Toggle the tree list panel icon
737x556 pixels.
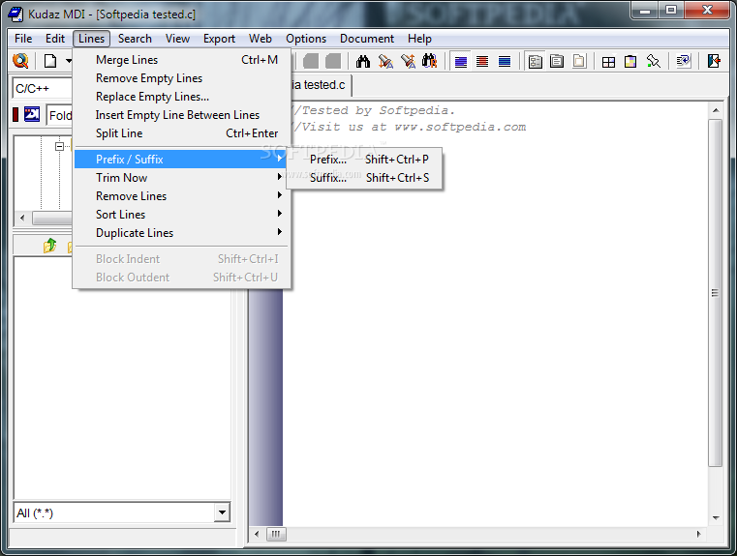(535, 62)
